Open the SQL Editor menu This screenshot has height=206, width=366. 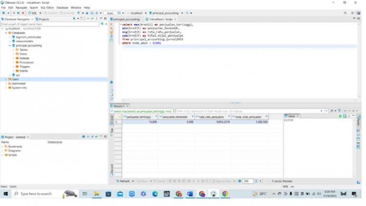[x=47, y=8]
